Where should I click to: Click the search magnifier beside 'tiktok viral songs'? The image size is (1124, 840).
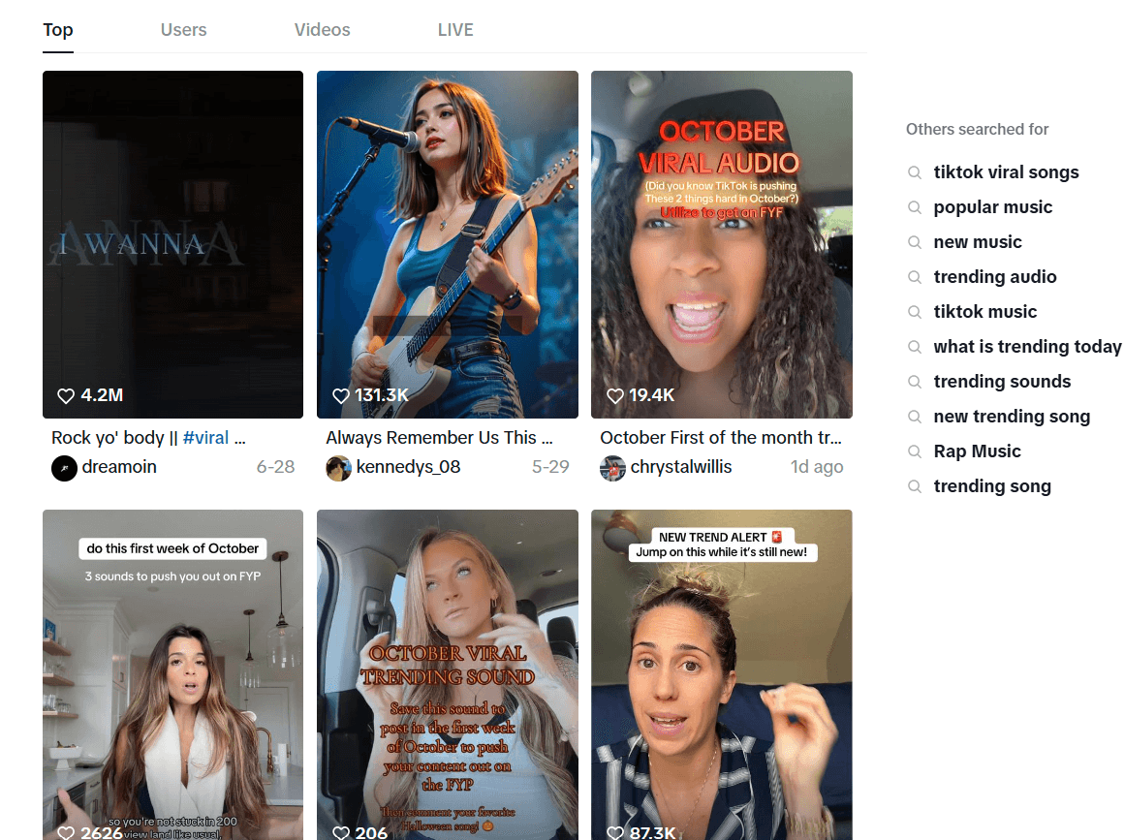coord(914,172)
